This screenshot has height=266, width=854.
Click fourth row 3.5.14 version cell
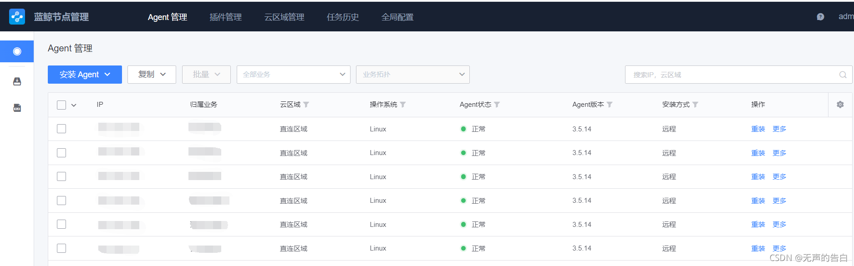tap(582, 201)
